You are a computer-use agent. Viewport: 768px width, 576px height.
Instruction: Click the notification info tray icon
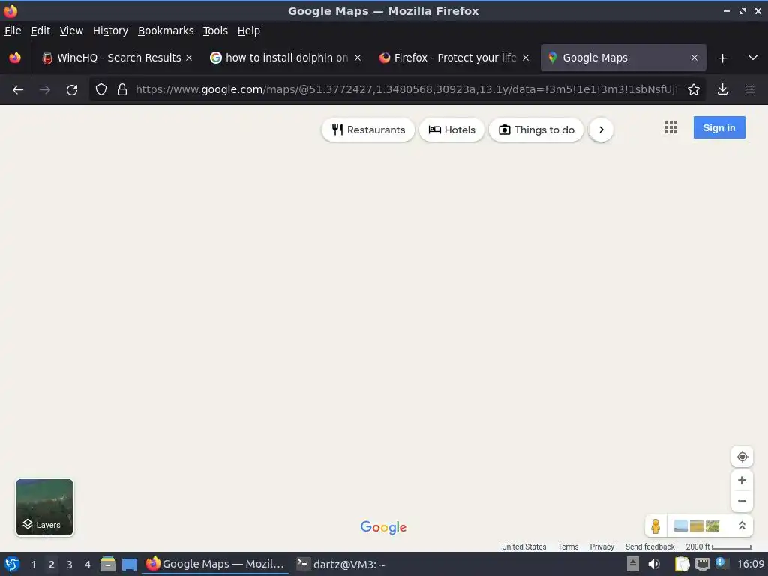pyautogui.click(x=721, y=563)
